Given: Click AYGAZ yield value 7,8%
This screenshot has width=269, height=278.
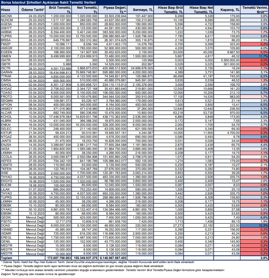Looking at the screenshot, I should [254, 89].
